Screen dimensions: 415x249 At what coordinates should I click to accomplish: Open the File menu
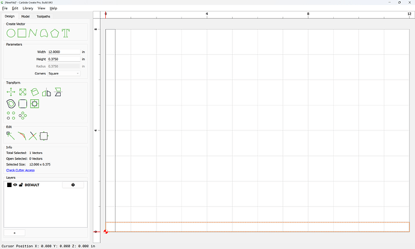point(5,8)
